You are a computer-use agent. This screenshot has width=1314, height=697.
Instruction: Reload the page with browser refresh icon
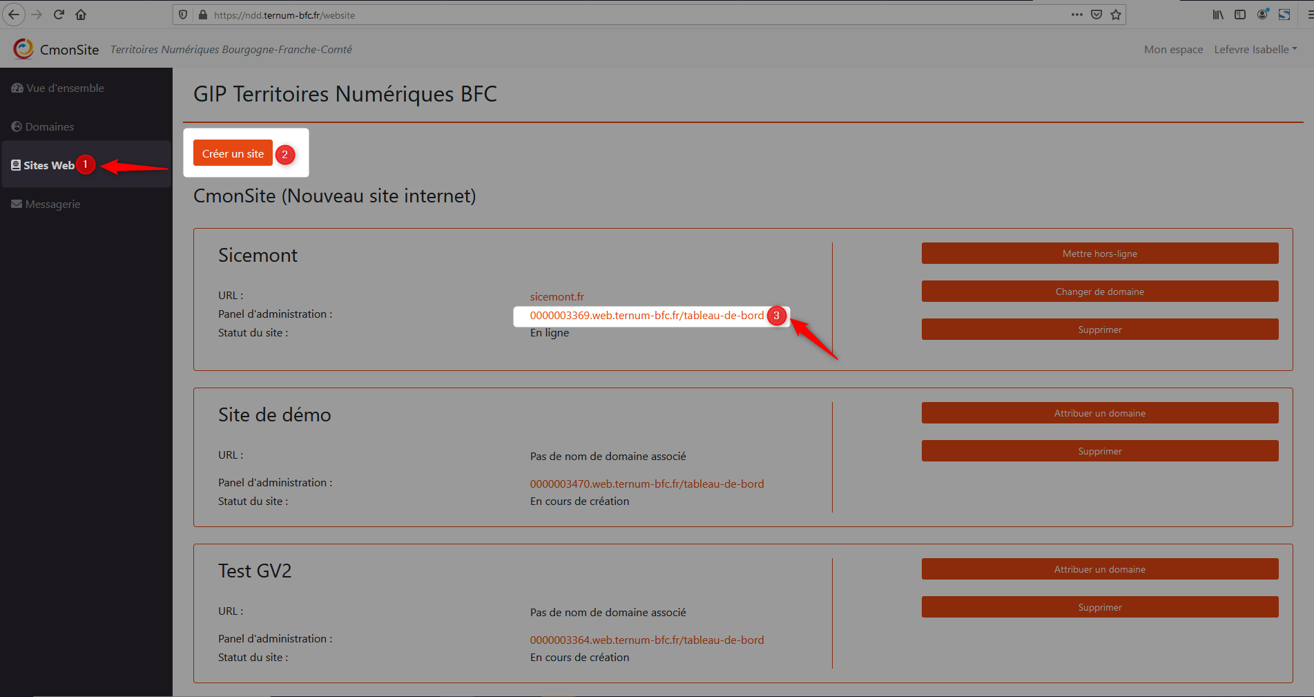click(59, 15)
